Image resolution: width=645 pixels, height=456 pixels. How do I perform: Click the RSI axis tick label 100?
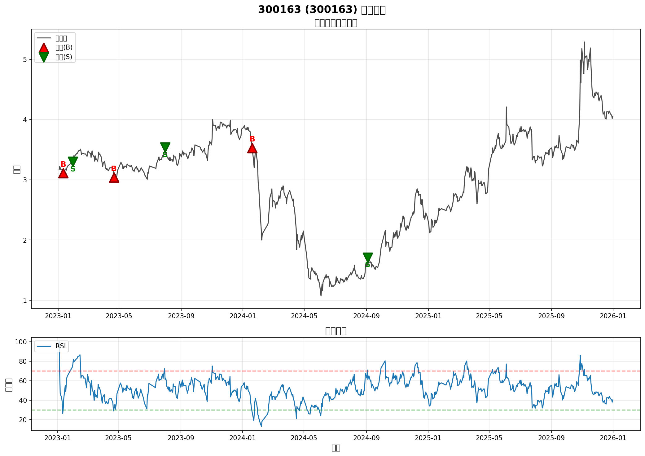(20, 342)
